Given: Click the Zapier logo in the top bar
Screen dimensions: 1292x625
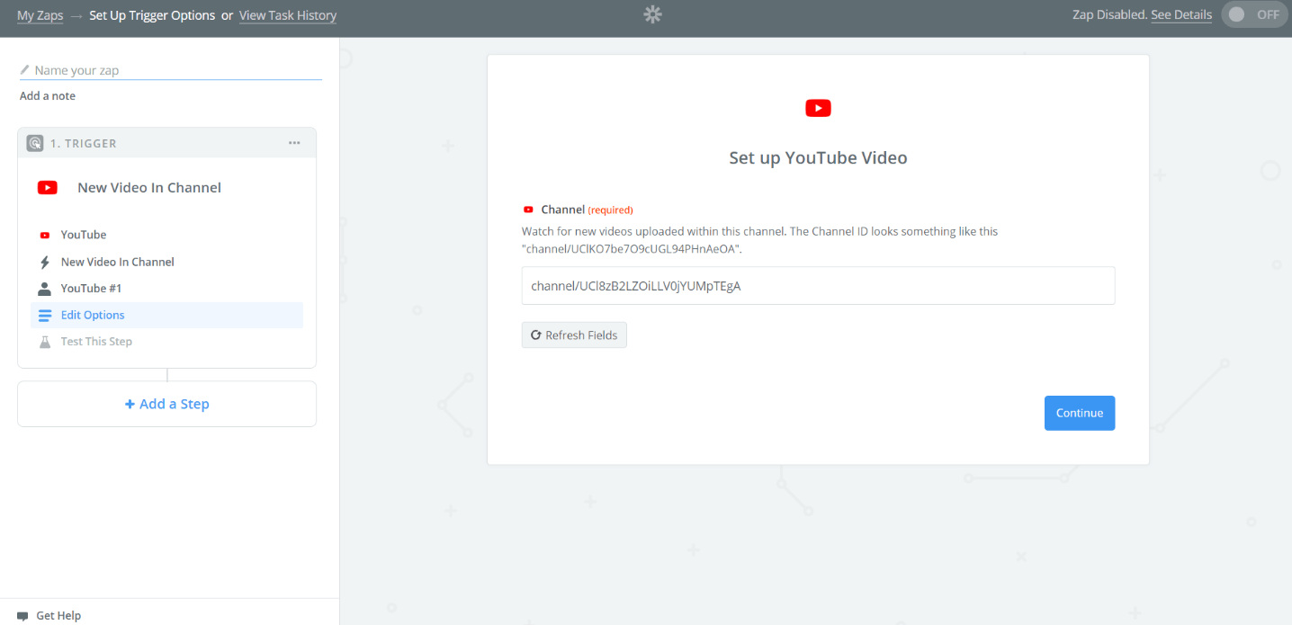Looking at the screenshot, I should pos(651,14).
